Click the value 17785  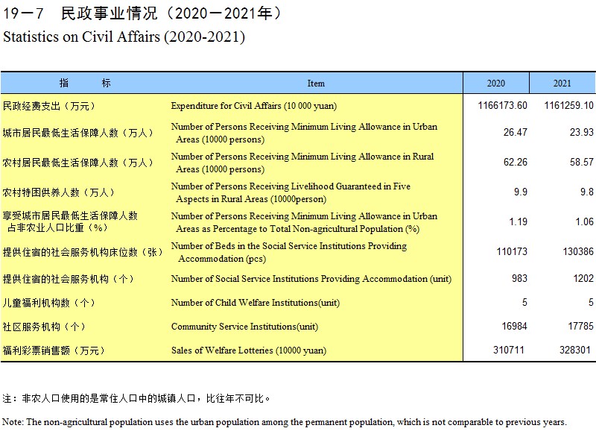(x=581, y=326)
